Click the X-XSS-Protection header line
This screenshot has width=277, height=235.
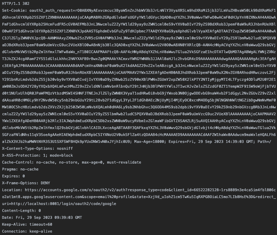click(37, 155)
